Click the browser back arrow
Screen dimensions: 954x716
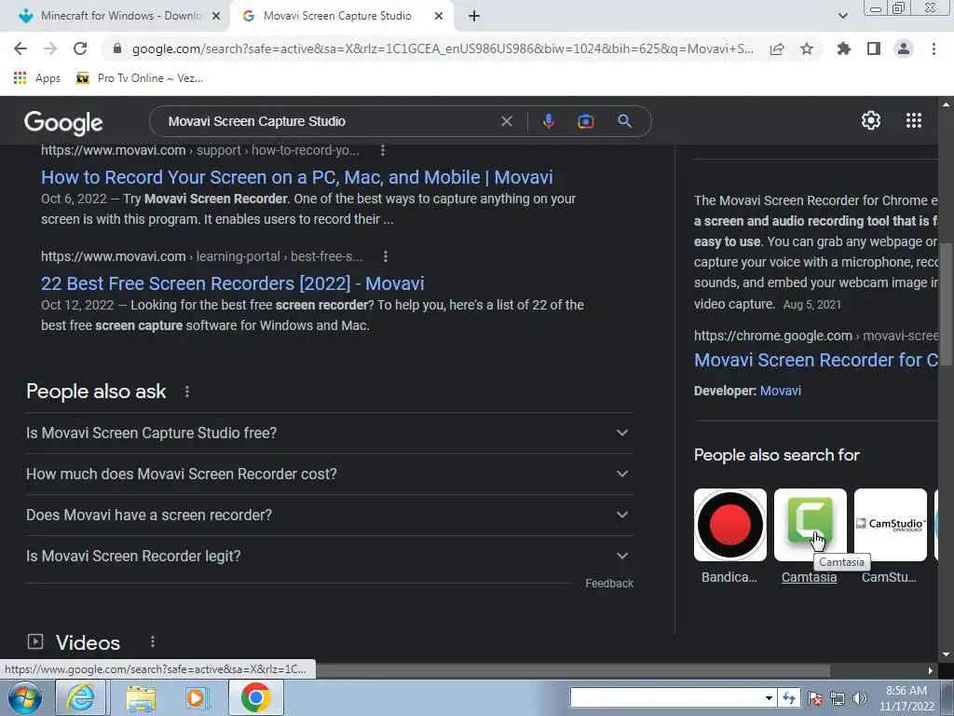click(20, 48)
